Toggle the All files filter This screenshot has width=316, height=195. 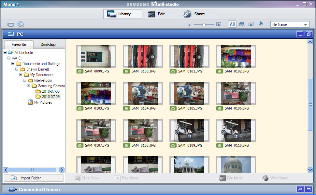pyautogui.click(x=232, y=24)
